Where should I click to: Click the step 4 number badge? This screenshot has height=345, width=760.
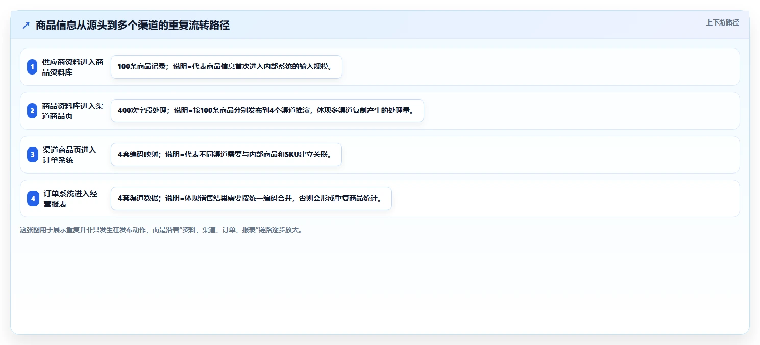coord(33,199)
